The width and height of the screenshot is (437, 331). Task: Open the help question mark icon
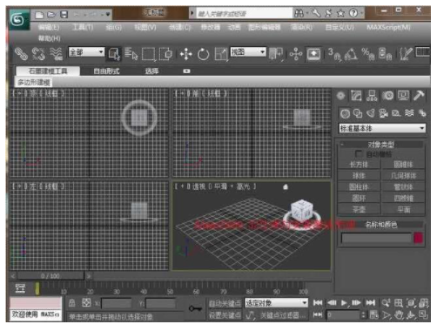(x=353, y=13)
